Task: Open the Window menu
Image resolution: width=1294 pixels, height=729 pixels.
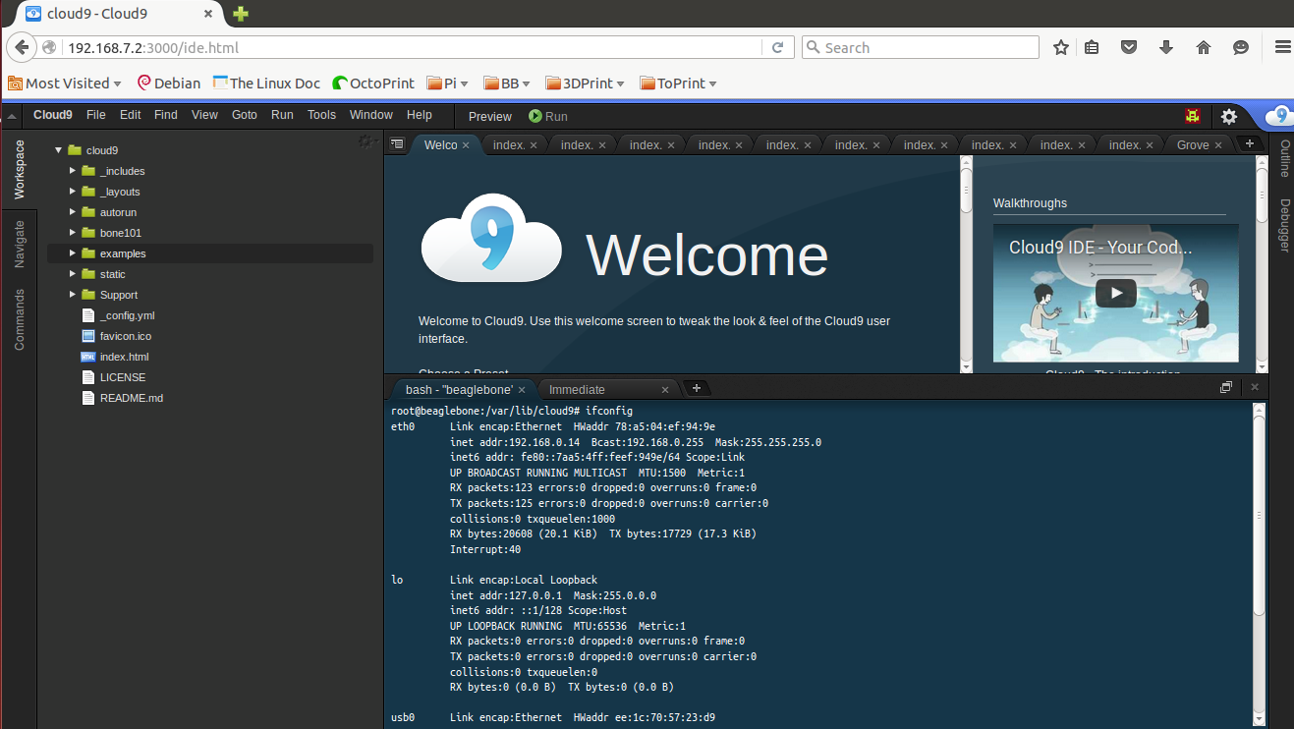Action: coord(371,115)
